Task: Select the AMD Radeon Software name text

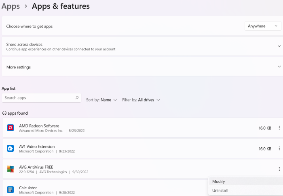Action: [39, 126]
